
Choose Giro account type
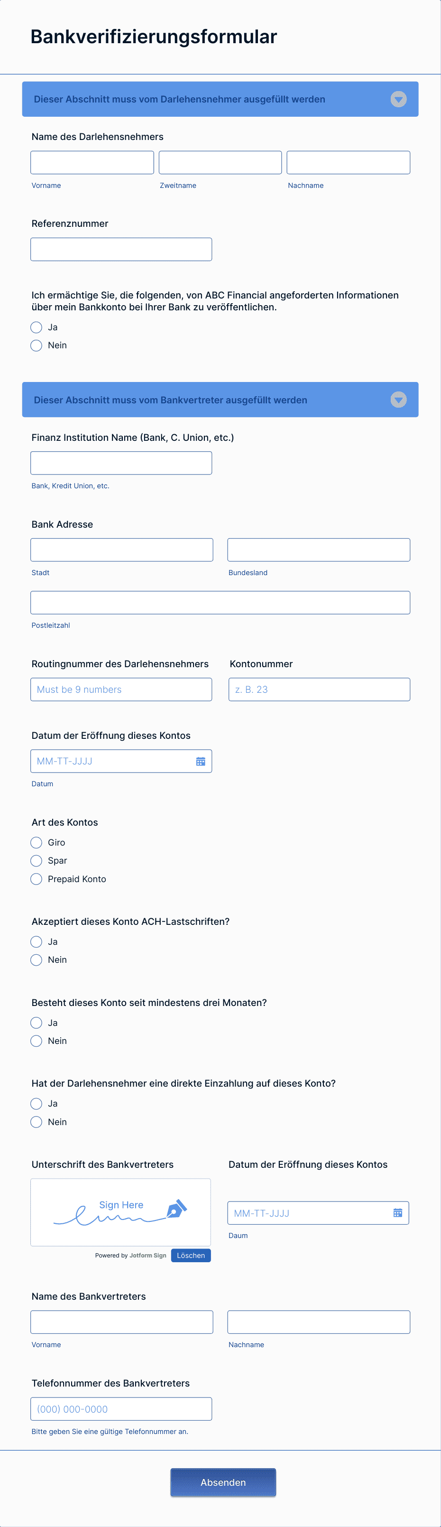coord(36,842)
